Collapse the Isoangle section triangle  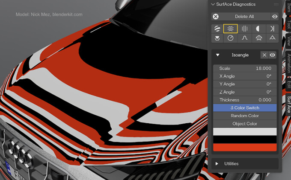[217, 55]
